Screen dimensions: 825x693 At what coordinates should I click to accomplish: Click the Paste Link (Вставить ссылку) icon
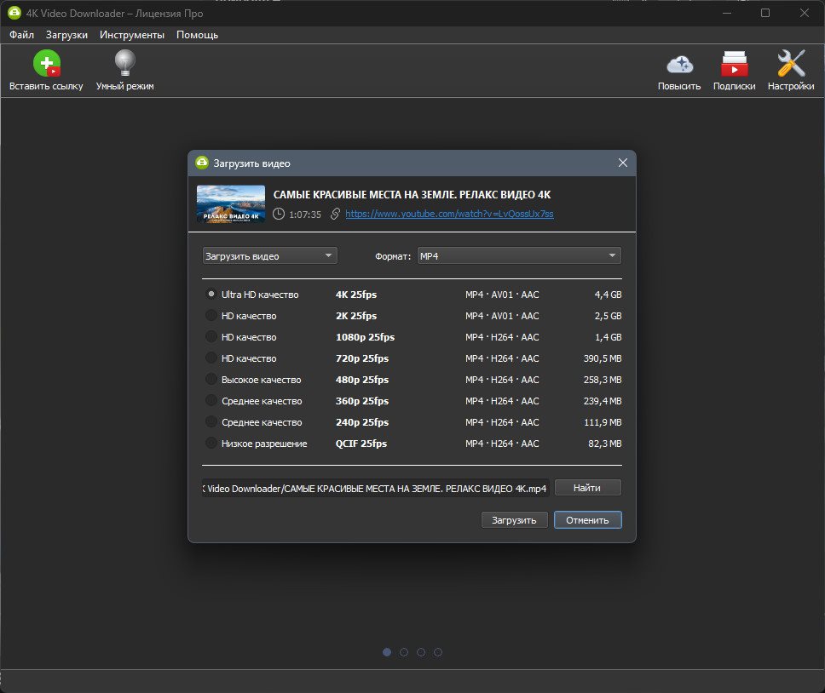click(47, 63)
